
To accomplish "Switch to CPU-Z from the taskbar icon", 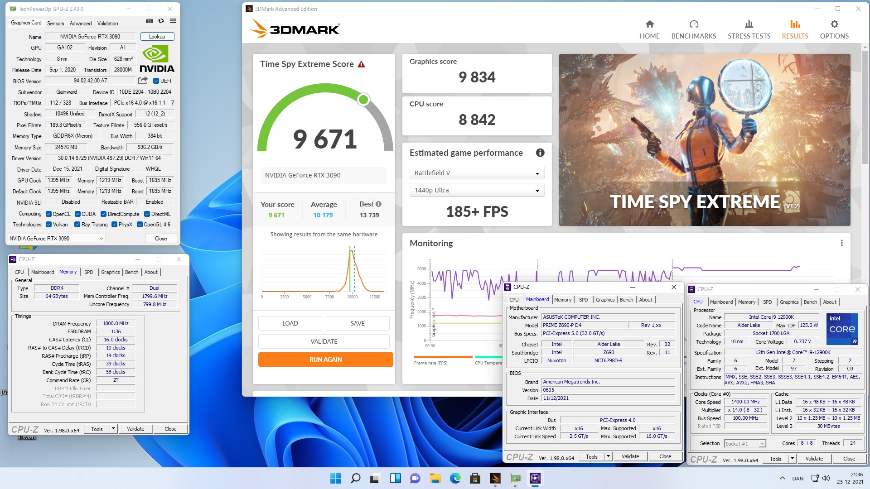I will pos(535,478).
